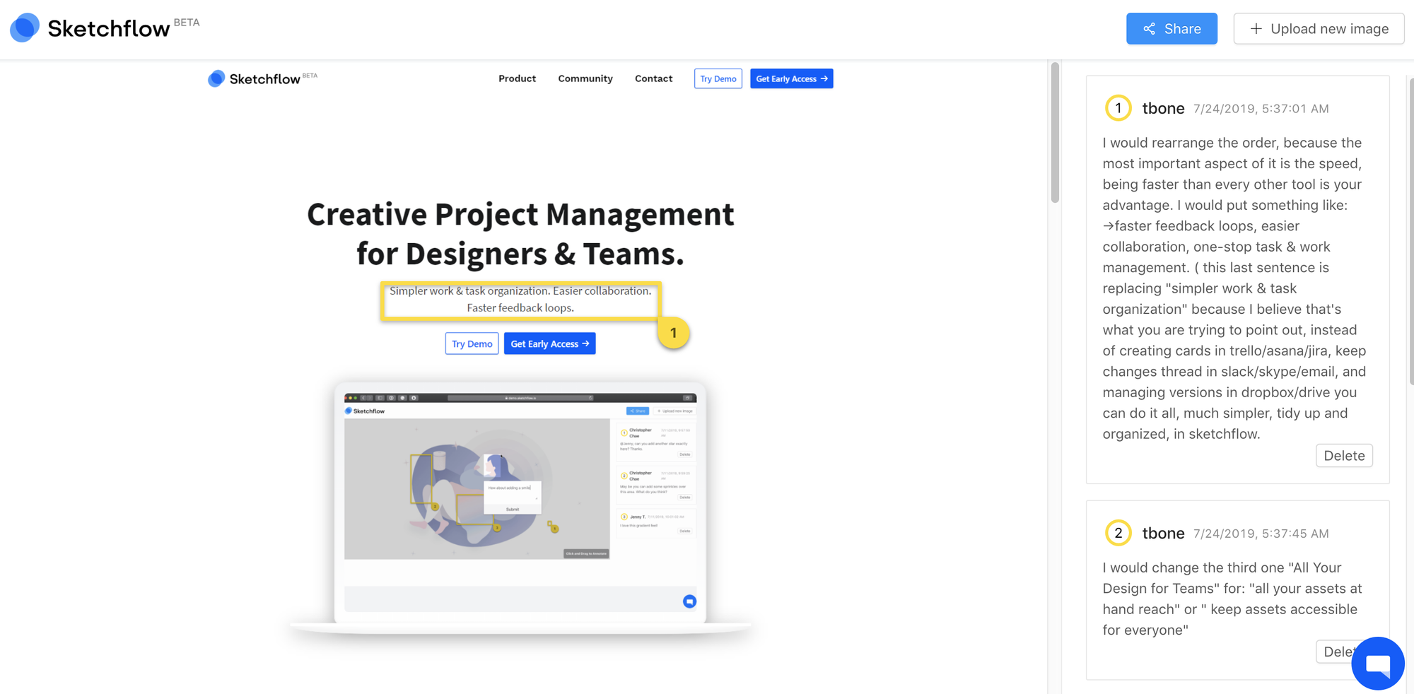Open the chat bubble widget
The image size is (1414, 694).
1377,663
